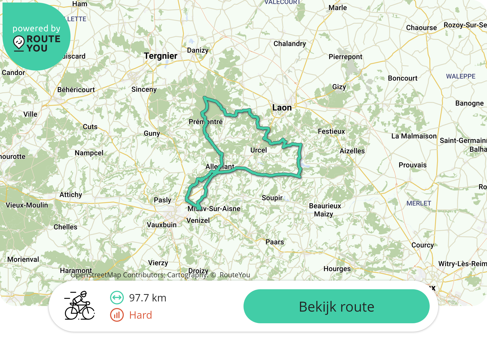
Task: Click the Pasly town label
Action: 162,200
